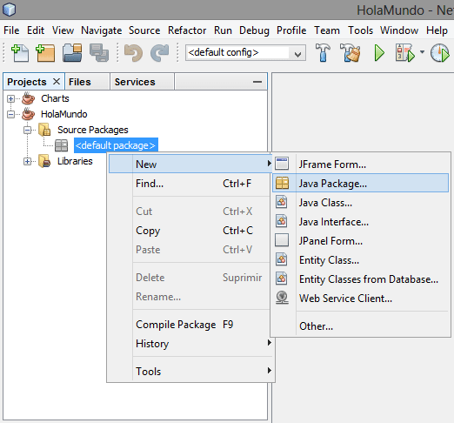Viewport: 454px width, 423px height.
Task: Click the Source Packages folder icon
Action: tap(44, 130)
